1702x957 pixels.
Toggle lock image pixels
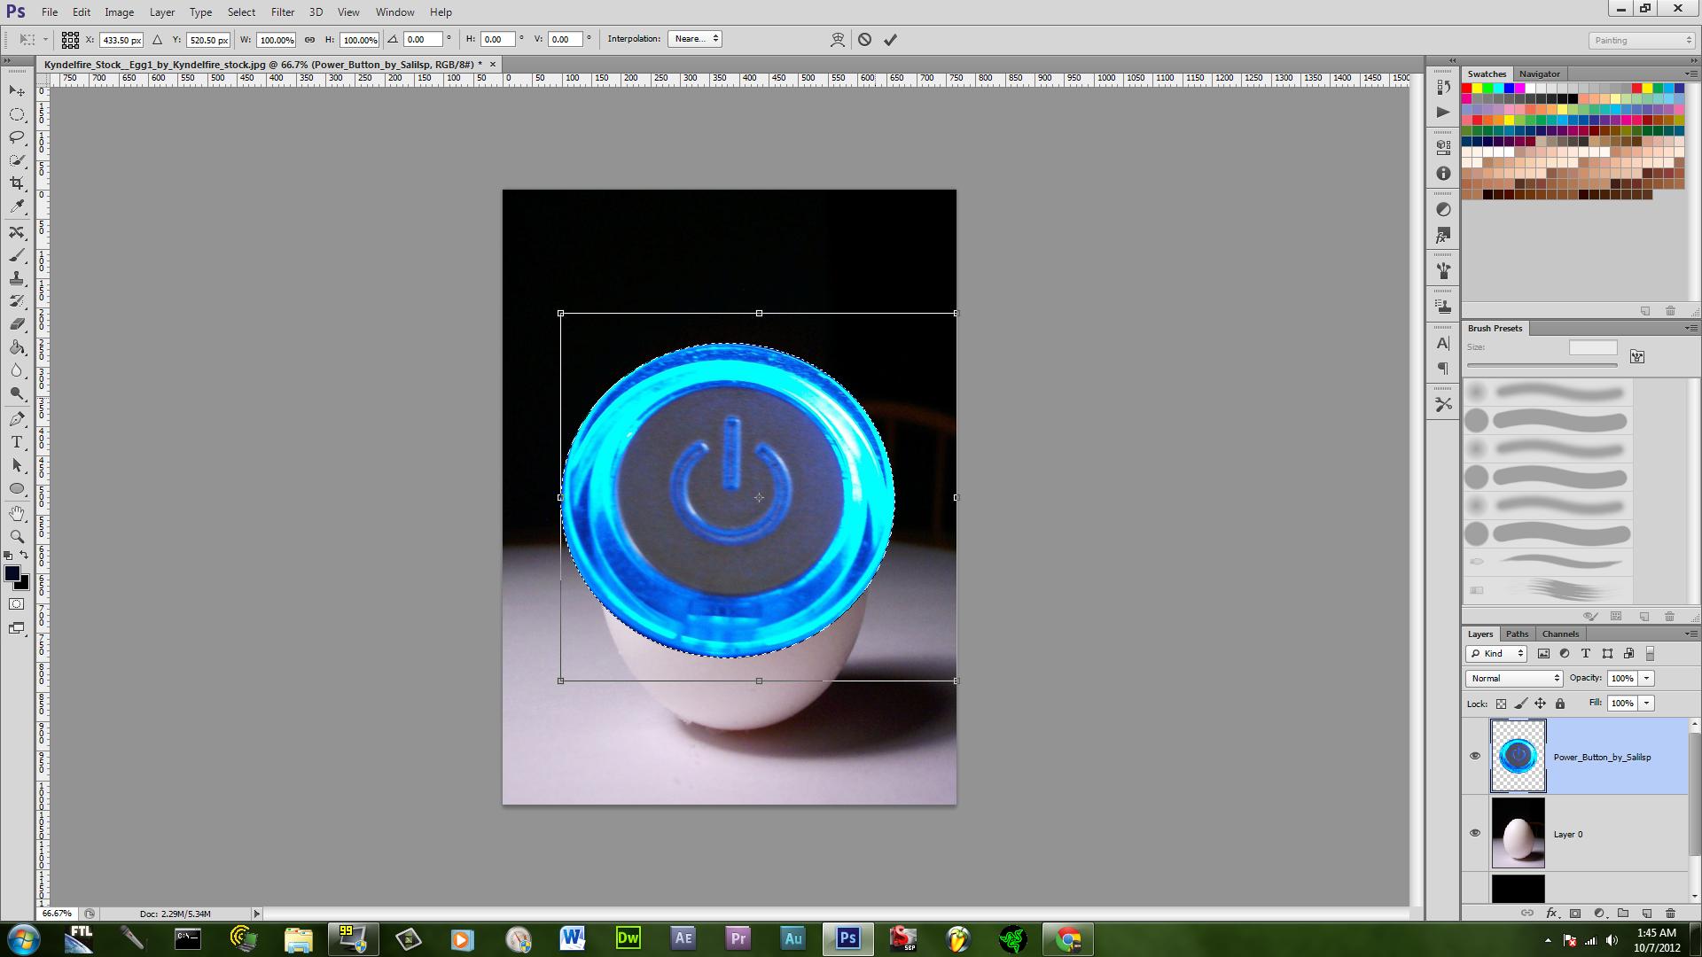(1520, 704)
